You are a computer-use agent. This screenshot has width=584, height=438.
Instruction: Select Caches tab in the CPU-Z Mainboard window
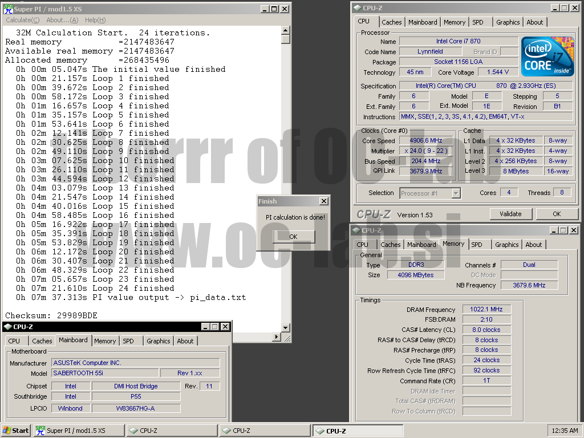42,341
